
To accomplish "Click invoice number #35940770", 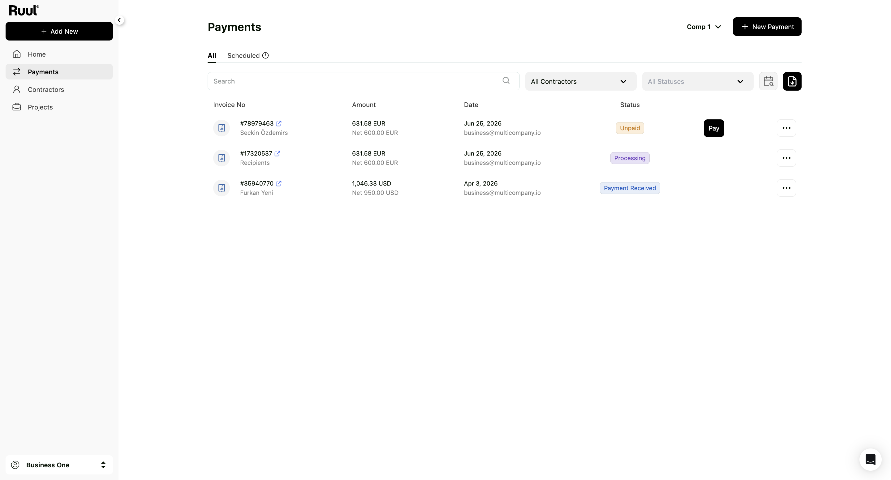I will click(x=257, y=184).
